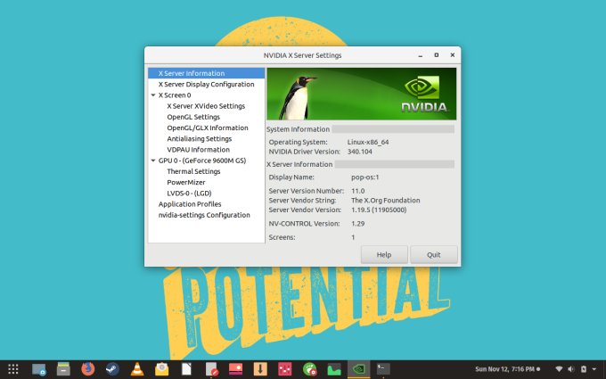Image resolution: width=606 pixels, height=379 pixels.
Task: Open the green circular gauge app icon
Action: [x=309, y=369]
